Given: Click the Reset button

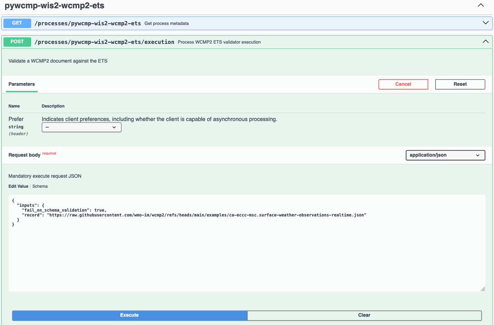Looking at the screenshot, I should [460, 84].
